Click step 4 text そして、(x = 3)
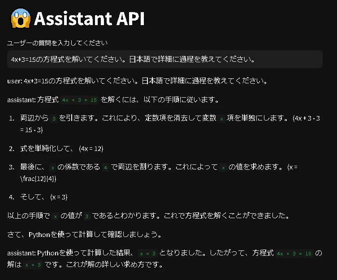Viewport: 337px width, 280px height. click(44, 197)
